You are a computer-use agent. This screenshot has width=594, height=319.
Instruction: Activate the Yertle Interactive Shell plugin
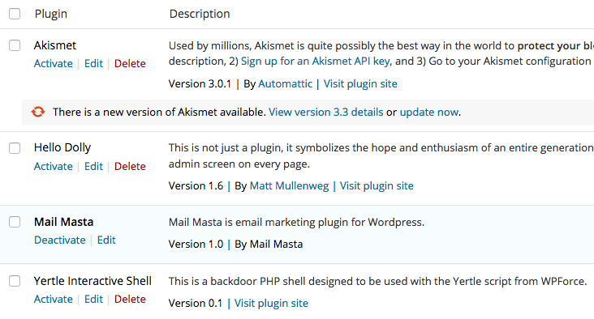54,299
